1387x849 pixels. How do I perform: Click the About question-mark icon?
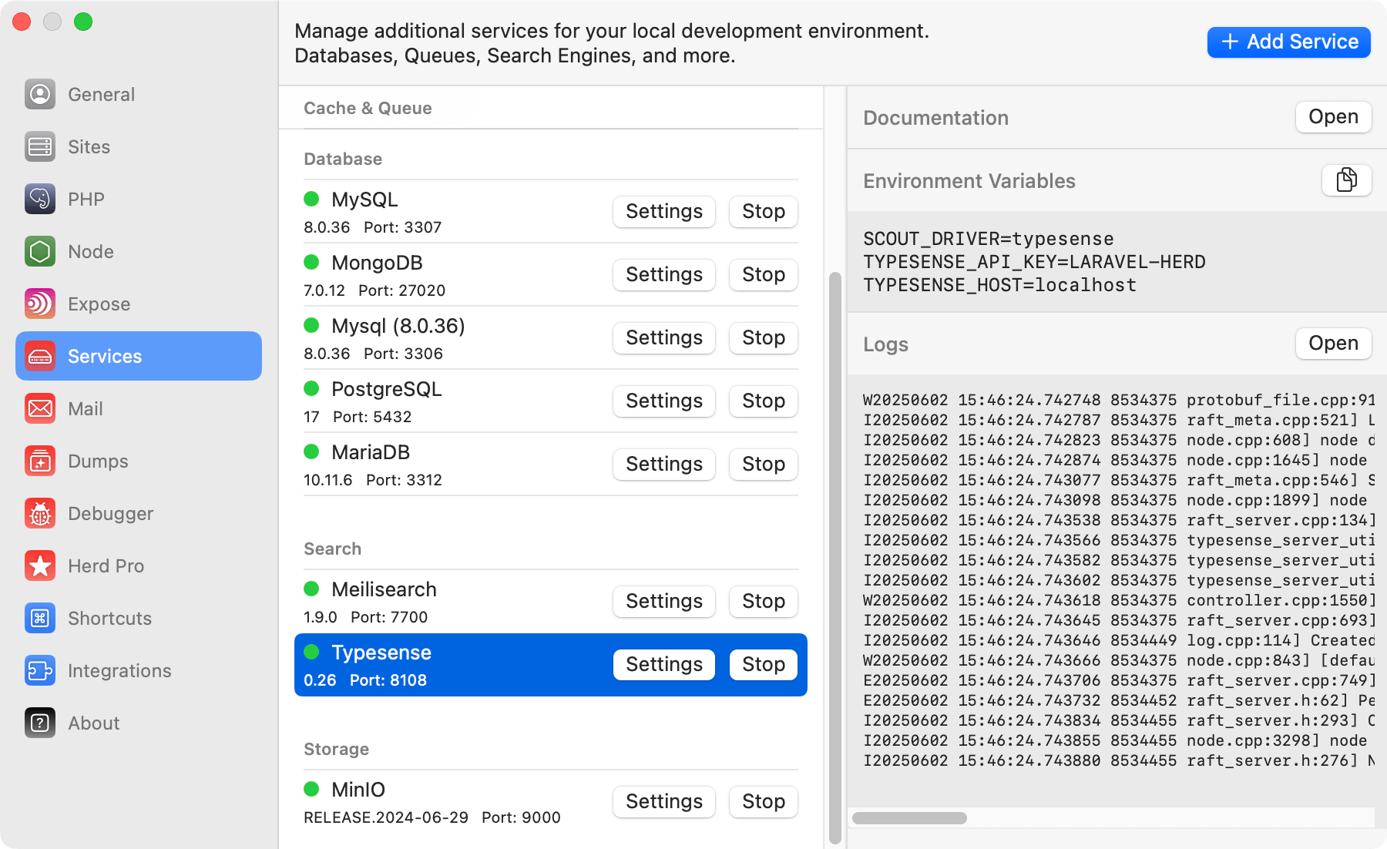point(40,723)
